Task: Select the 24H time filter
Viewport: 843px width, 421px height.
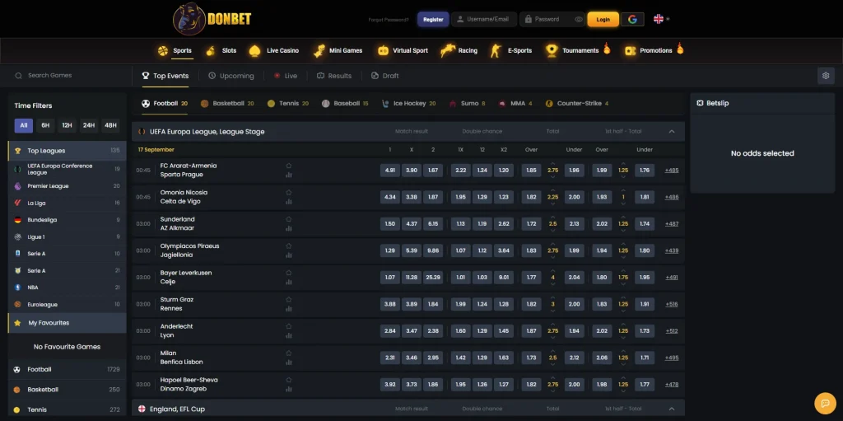Action: pos(89,125)
